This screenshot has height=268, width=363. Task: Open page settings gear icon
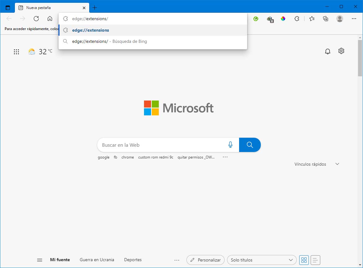click(341, 51)
